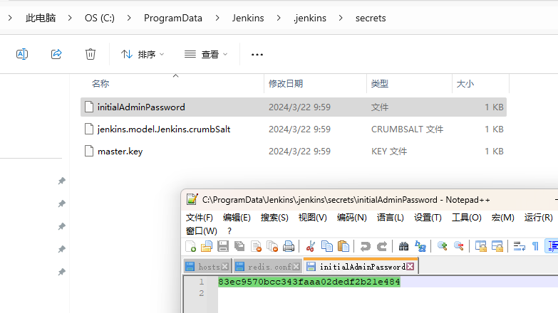The image size is (558, 313).
Task: Open the 搜索(S) menu
Action: click(274, 218)
